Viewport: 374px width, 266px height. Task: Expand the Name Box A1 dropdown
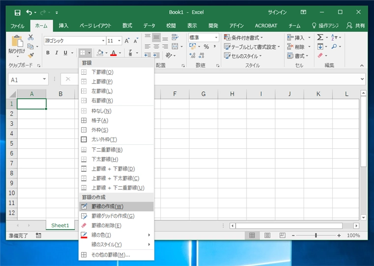coord(44,79)
